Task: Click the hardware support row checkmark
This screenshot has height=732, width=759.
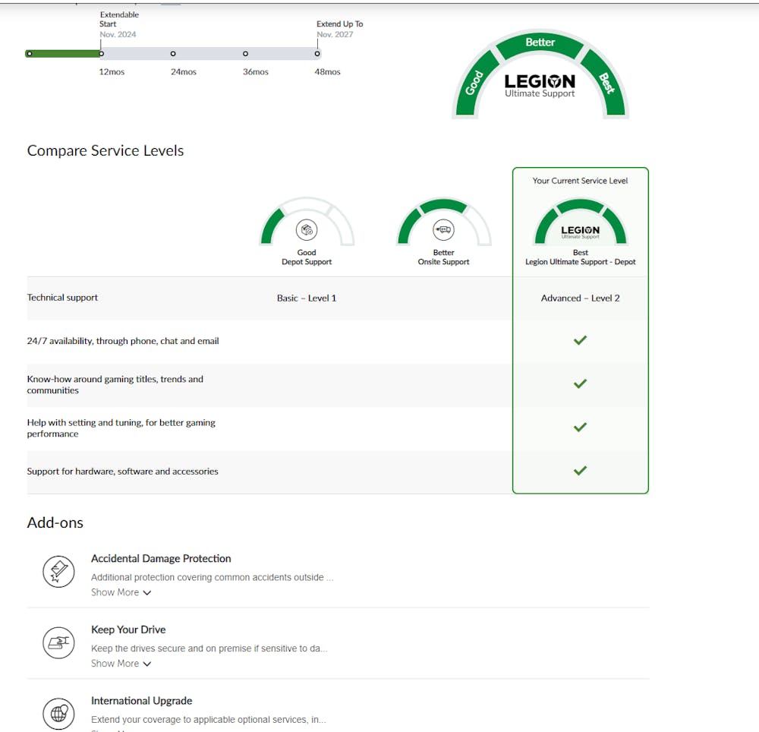Action: (580, 471)
